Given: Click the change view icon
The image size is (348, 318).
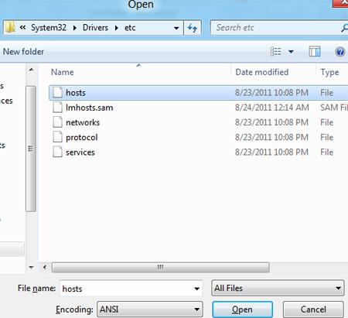Looking at the screenshot, I should click(275, 52).
